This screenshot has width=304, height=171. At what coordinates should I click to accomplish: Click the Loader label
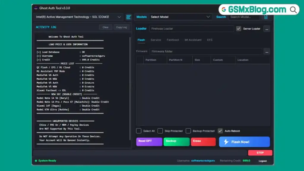pyautogui.click(x=141, y=29)
